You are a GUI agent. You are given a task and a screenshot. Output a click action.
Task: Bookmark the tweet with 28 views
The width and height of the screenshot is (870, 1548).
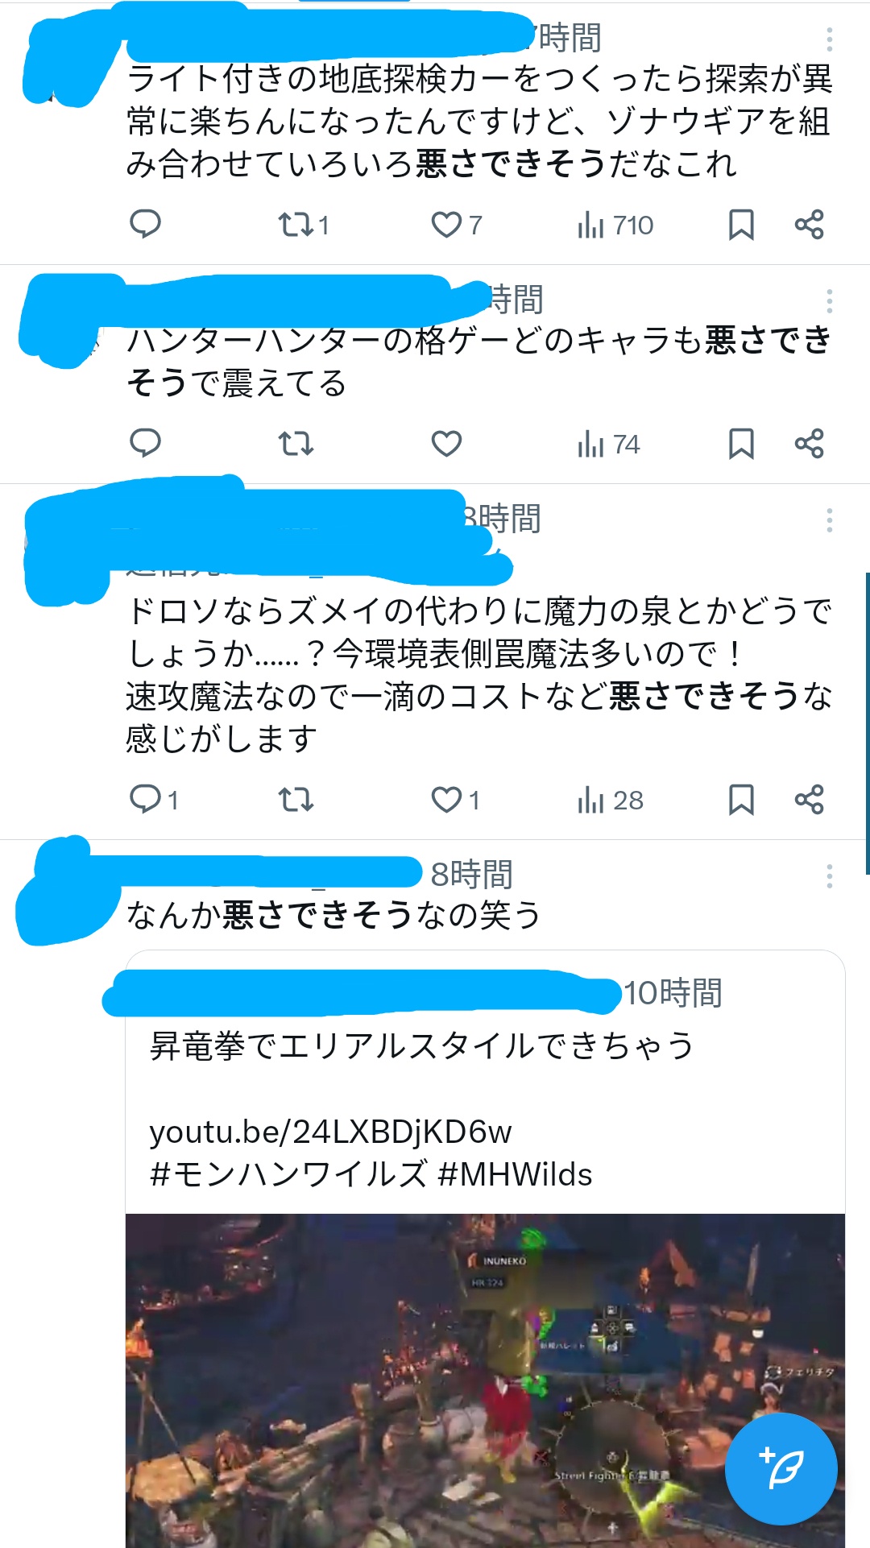click(741, 800)
